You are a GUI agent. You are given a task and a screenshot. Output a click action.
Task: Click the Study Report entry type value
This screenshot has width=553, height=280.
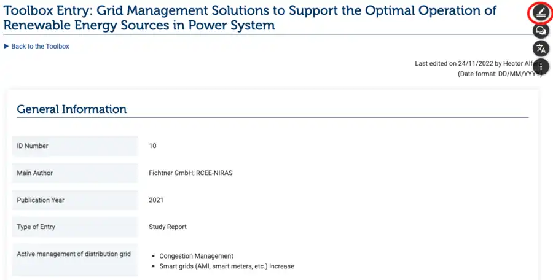168,227
